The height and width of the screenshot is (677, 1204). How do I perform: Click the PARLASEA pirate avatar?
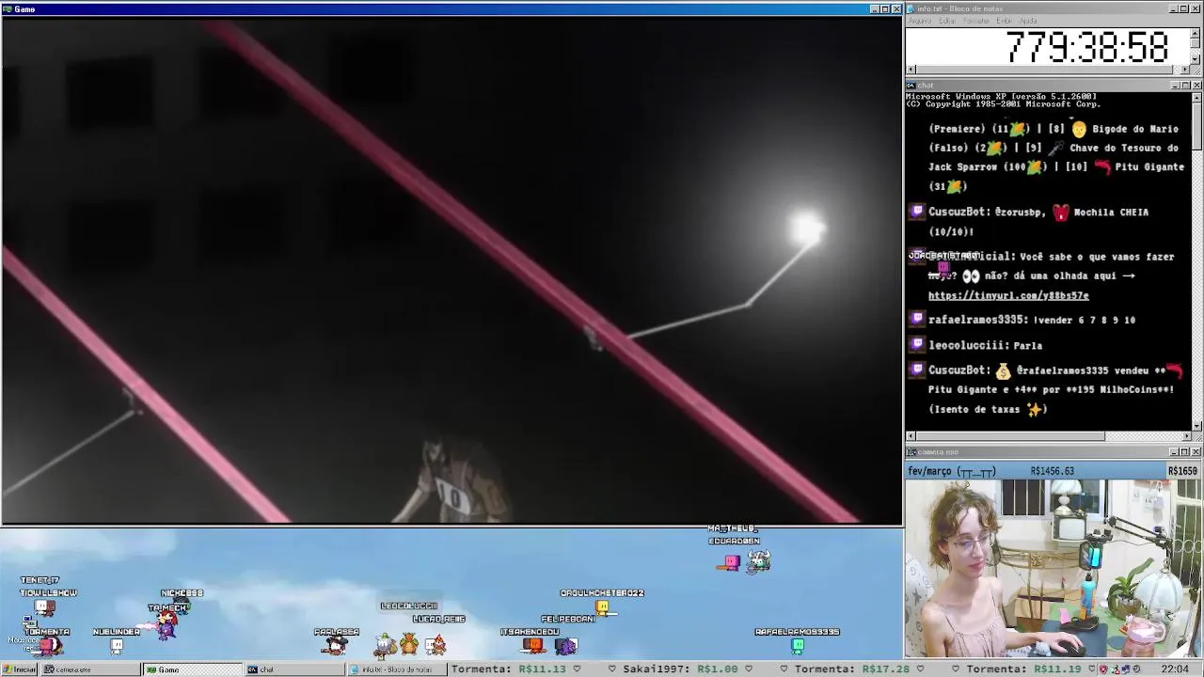pyautogui.click(x=336, y=644)
